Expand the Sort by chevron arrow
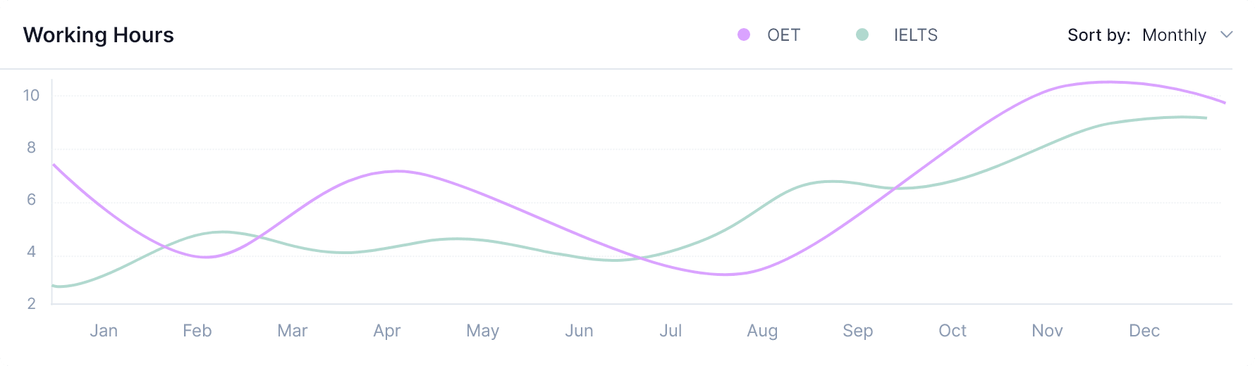This screenshot has height=366, width=1255. pos(1227,35)
